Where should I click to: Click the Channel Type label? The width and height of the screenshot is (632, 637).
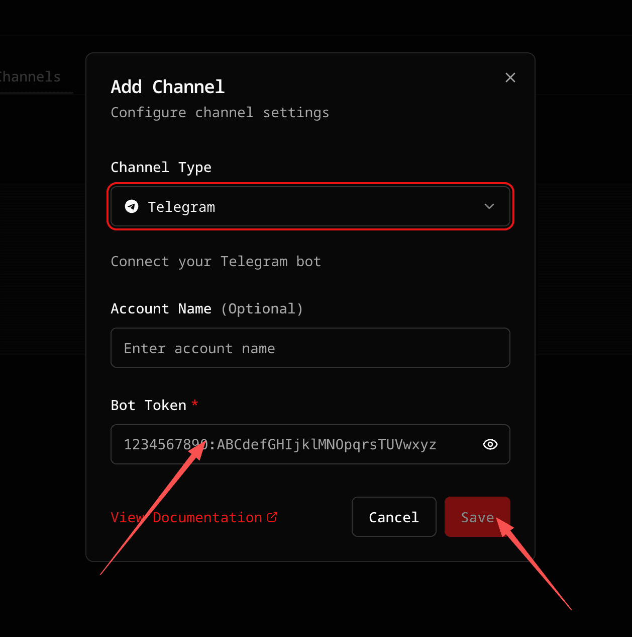pyautogui.click(x=161, y=167)
